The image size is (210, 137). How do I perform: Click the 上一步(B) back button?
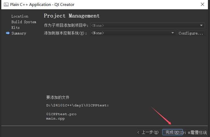148,132
